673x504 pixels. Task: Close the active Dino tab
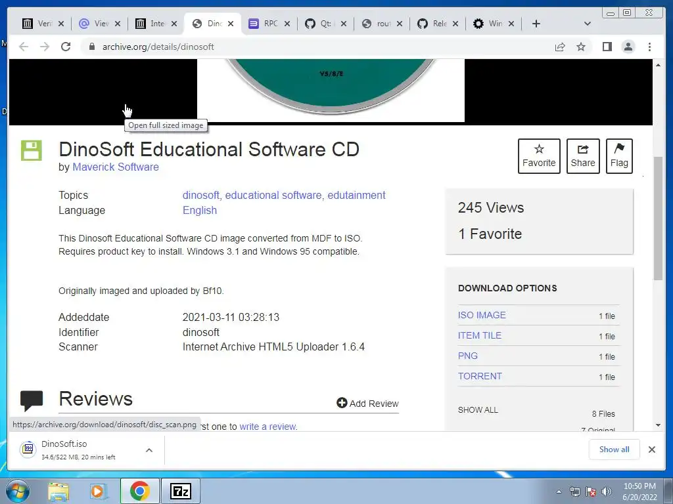pyautogui.click(x=231, y=24)
